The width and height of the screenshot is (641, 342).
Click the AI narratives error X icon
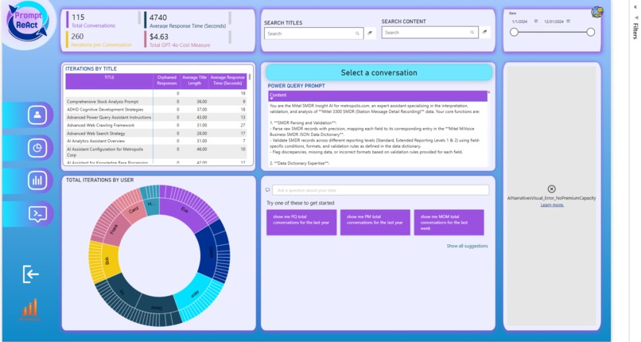[551, 188]
